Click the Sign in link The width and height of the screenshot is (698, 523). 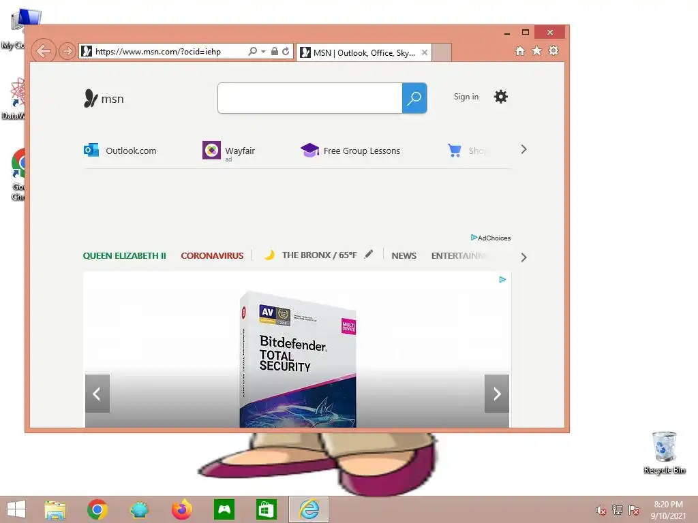click(466, 97)
